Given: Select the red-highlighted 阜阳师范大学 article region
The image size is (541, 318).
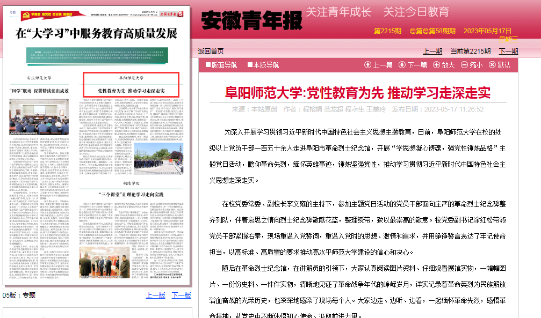Looking at the screenshot, I should point(131,85).
